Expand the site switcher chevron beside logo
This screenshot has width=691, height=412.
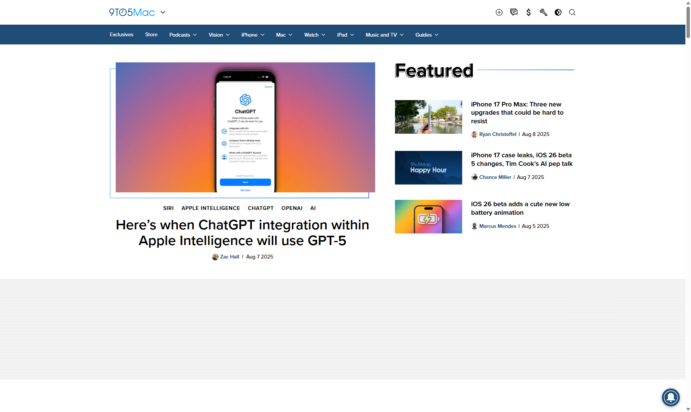163,12
